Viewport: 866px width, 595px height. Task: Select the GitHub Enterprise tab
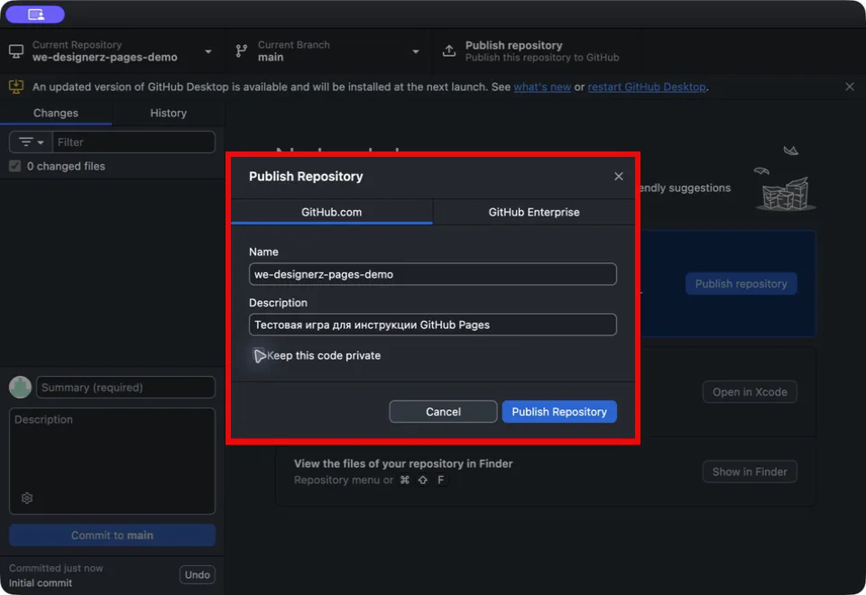pos(533,212)
